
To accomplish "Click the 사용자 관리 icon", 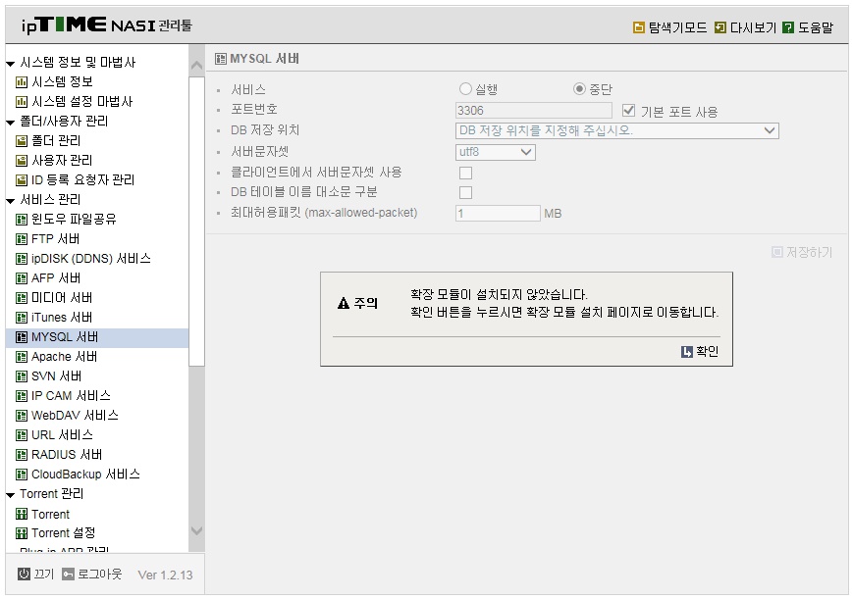I will [x=22, y=161].
